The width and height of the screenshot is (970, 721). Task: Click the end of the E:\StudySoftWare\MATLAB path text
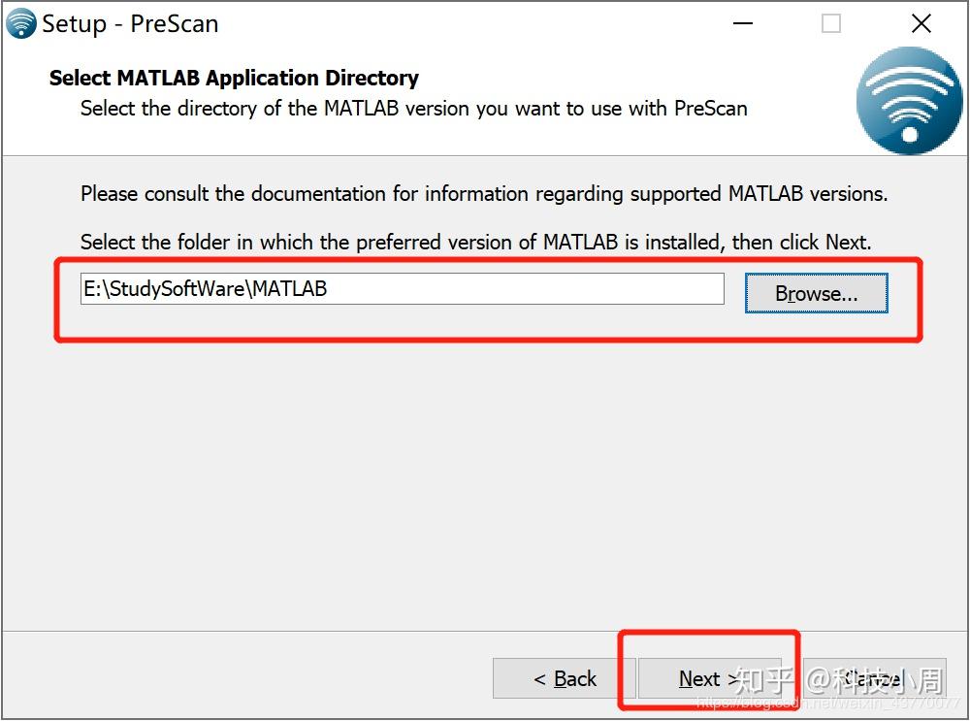coord(327,289)
